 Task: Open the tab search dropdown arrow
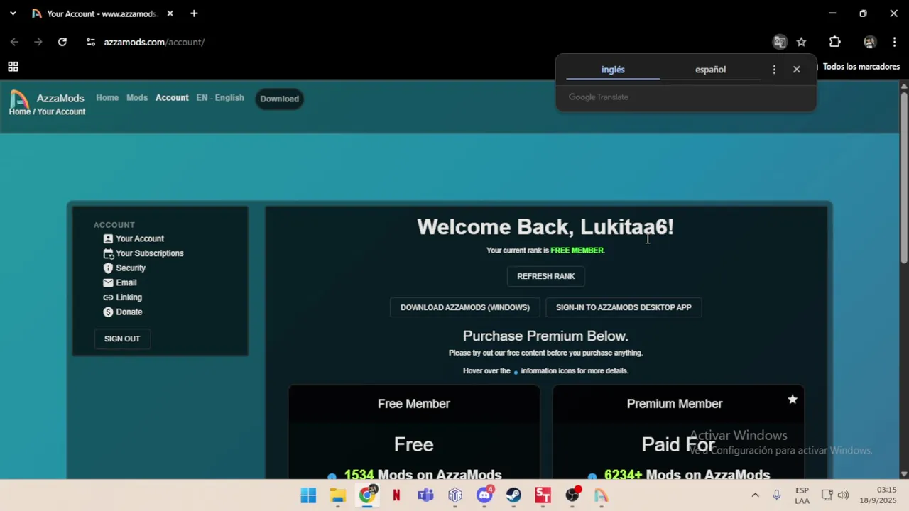click(13, 13)
